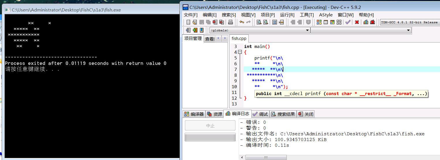
Task: Start debugging with the checkmark icon
Action: coord(348,22)
